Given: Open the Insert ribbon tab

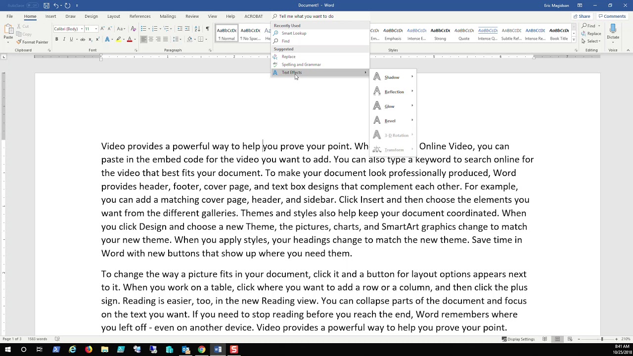Looking at the screenshot, I should 50,16.
